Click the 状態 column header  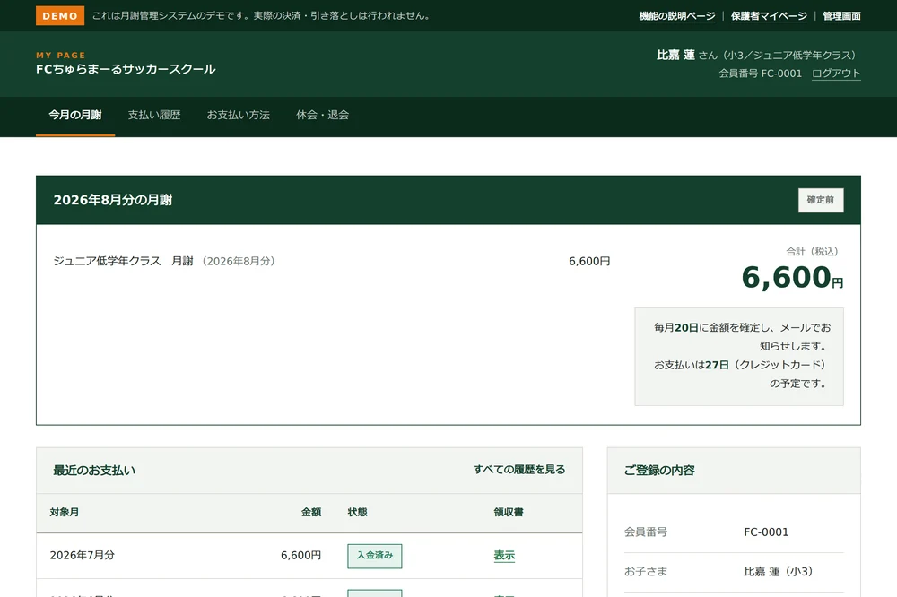pyautogui.click(x=358, y=513)
